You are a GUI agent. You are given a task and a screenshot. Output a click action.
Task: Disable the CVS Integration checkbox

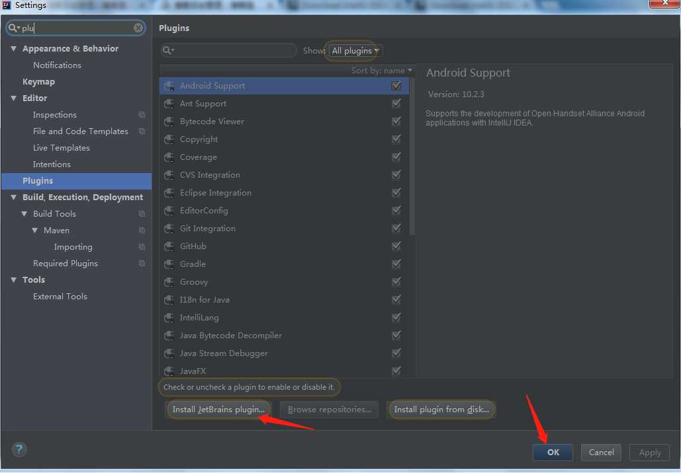pyautogui.click(x=396, y=174)
